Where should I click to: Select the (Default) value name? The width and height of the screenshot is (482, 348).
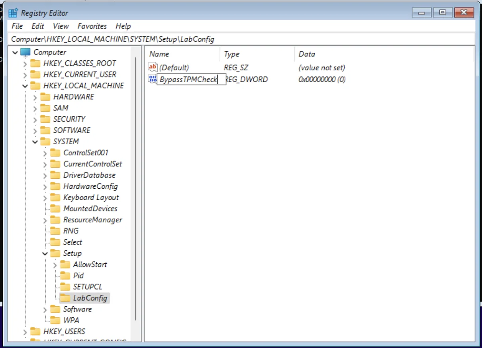click(x=174, y=68)
